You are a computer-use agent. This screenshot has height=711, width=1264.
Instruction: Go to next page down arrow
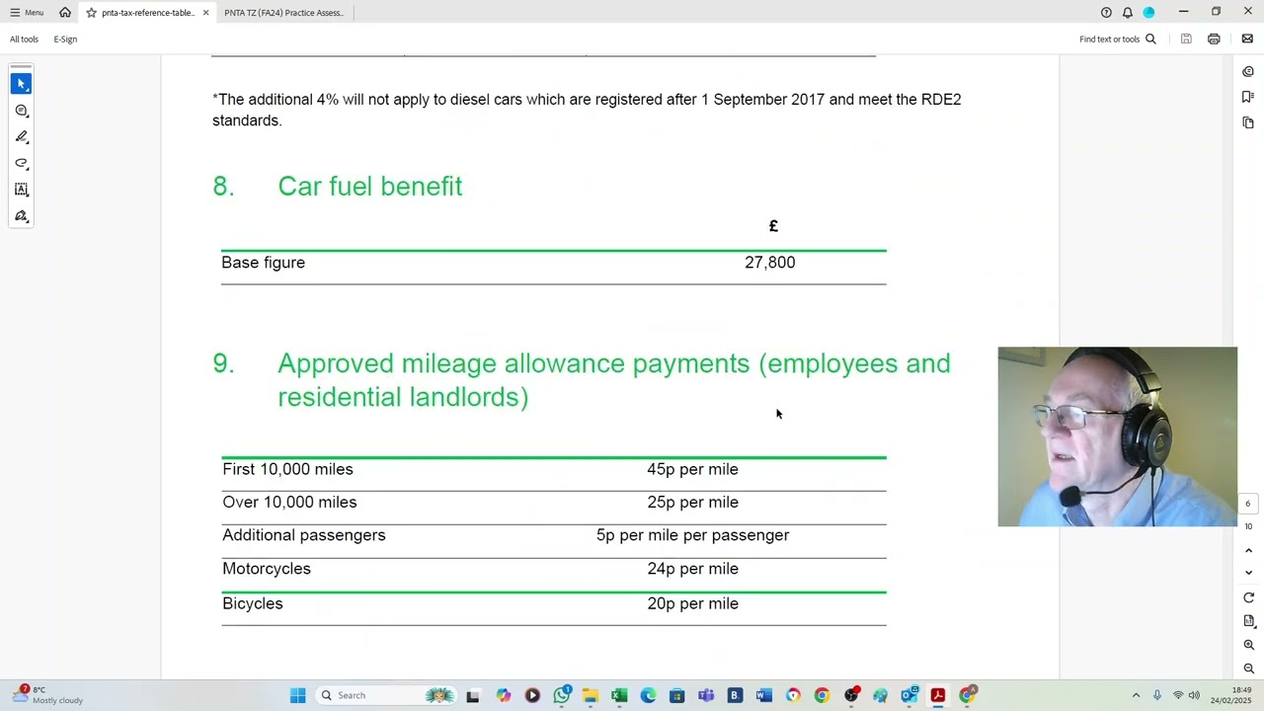coord(1248,573)
